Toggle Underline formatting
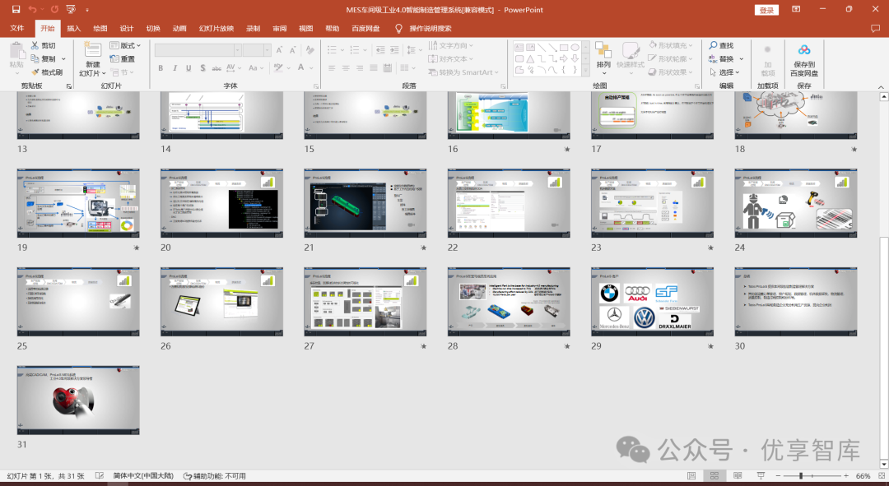The image size is (889, 486). click(189, 68)
